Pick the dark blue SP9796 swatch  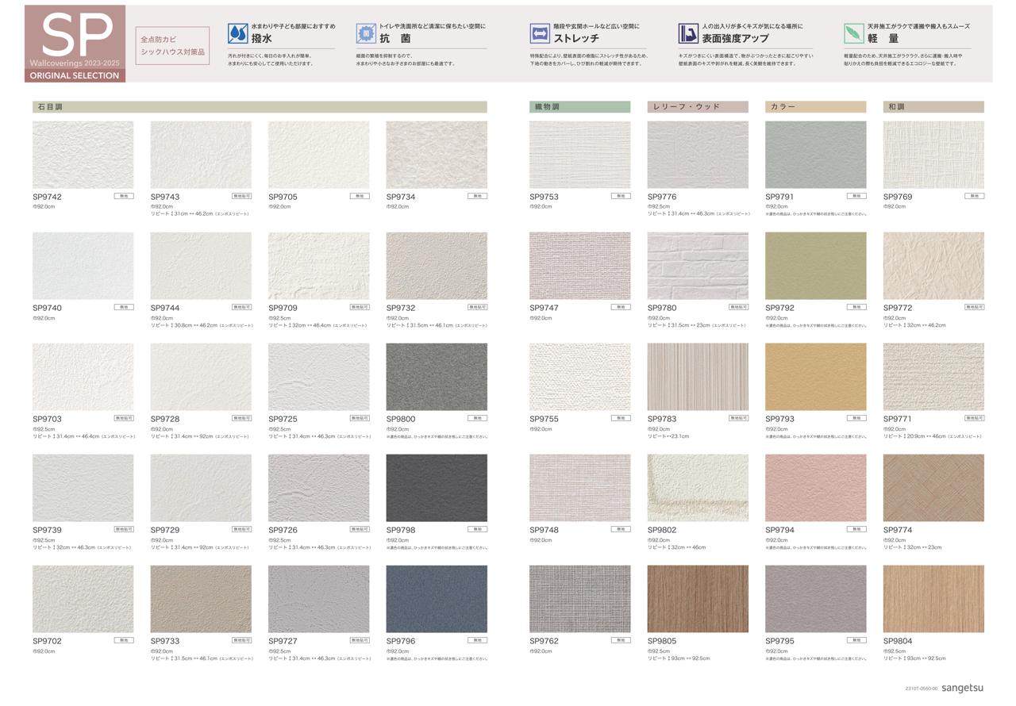click(437, 599)
